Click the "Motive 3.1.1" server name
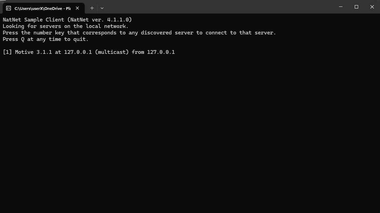This screenshot has height=213, width=380. [x=33, y=52]
